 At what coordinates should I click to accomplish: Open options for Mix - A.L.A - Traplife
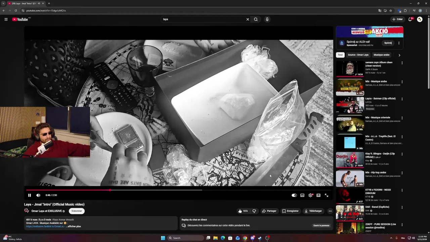[x=402, y=137]
